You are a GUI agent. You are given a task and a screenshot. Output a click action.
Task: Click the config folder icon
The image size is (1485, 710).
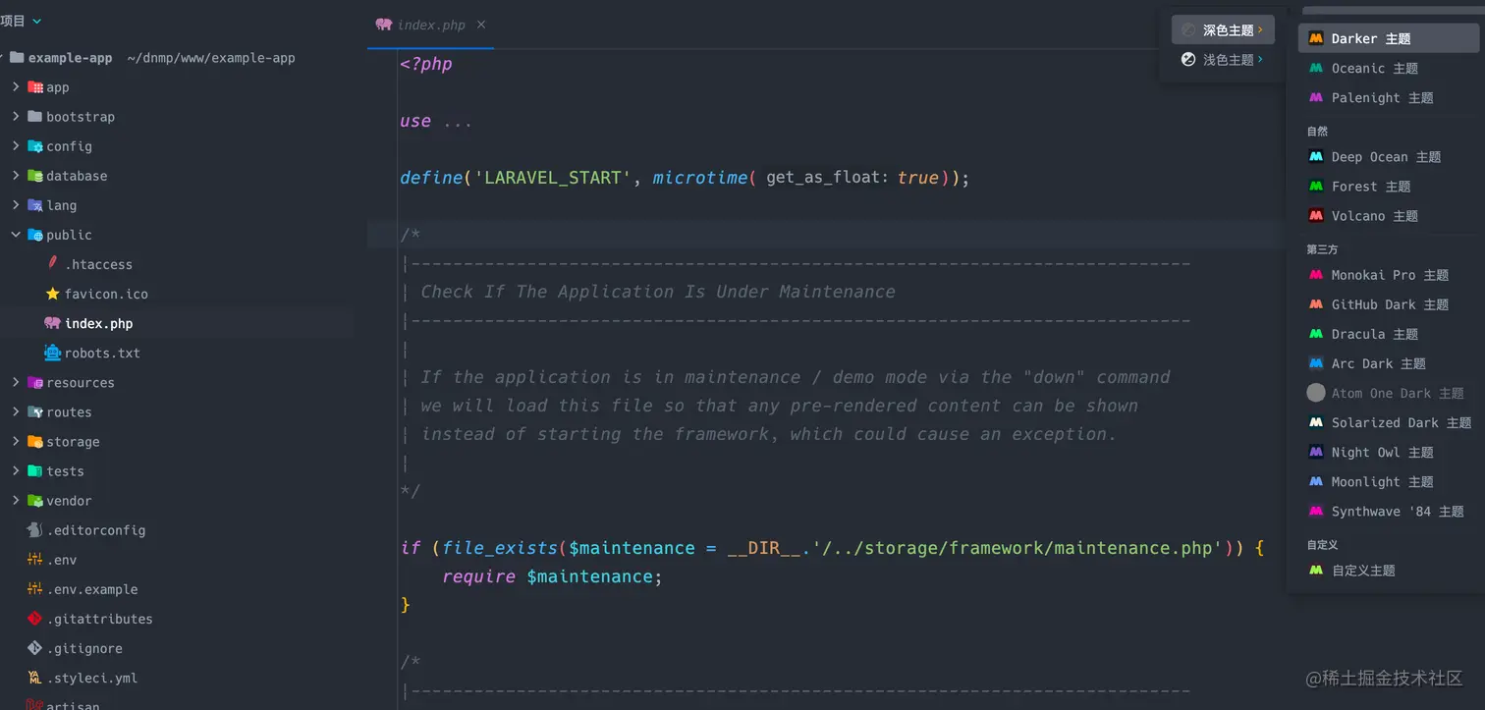(x=35, y=146)
